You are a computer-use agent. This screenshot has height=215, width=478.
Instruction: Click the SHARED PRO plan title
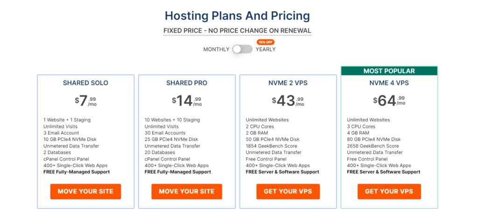click(x=187, y=83)
